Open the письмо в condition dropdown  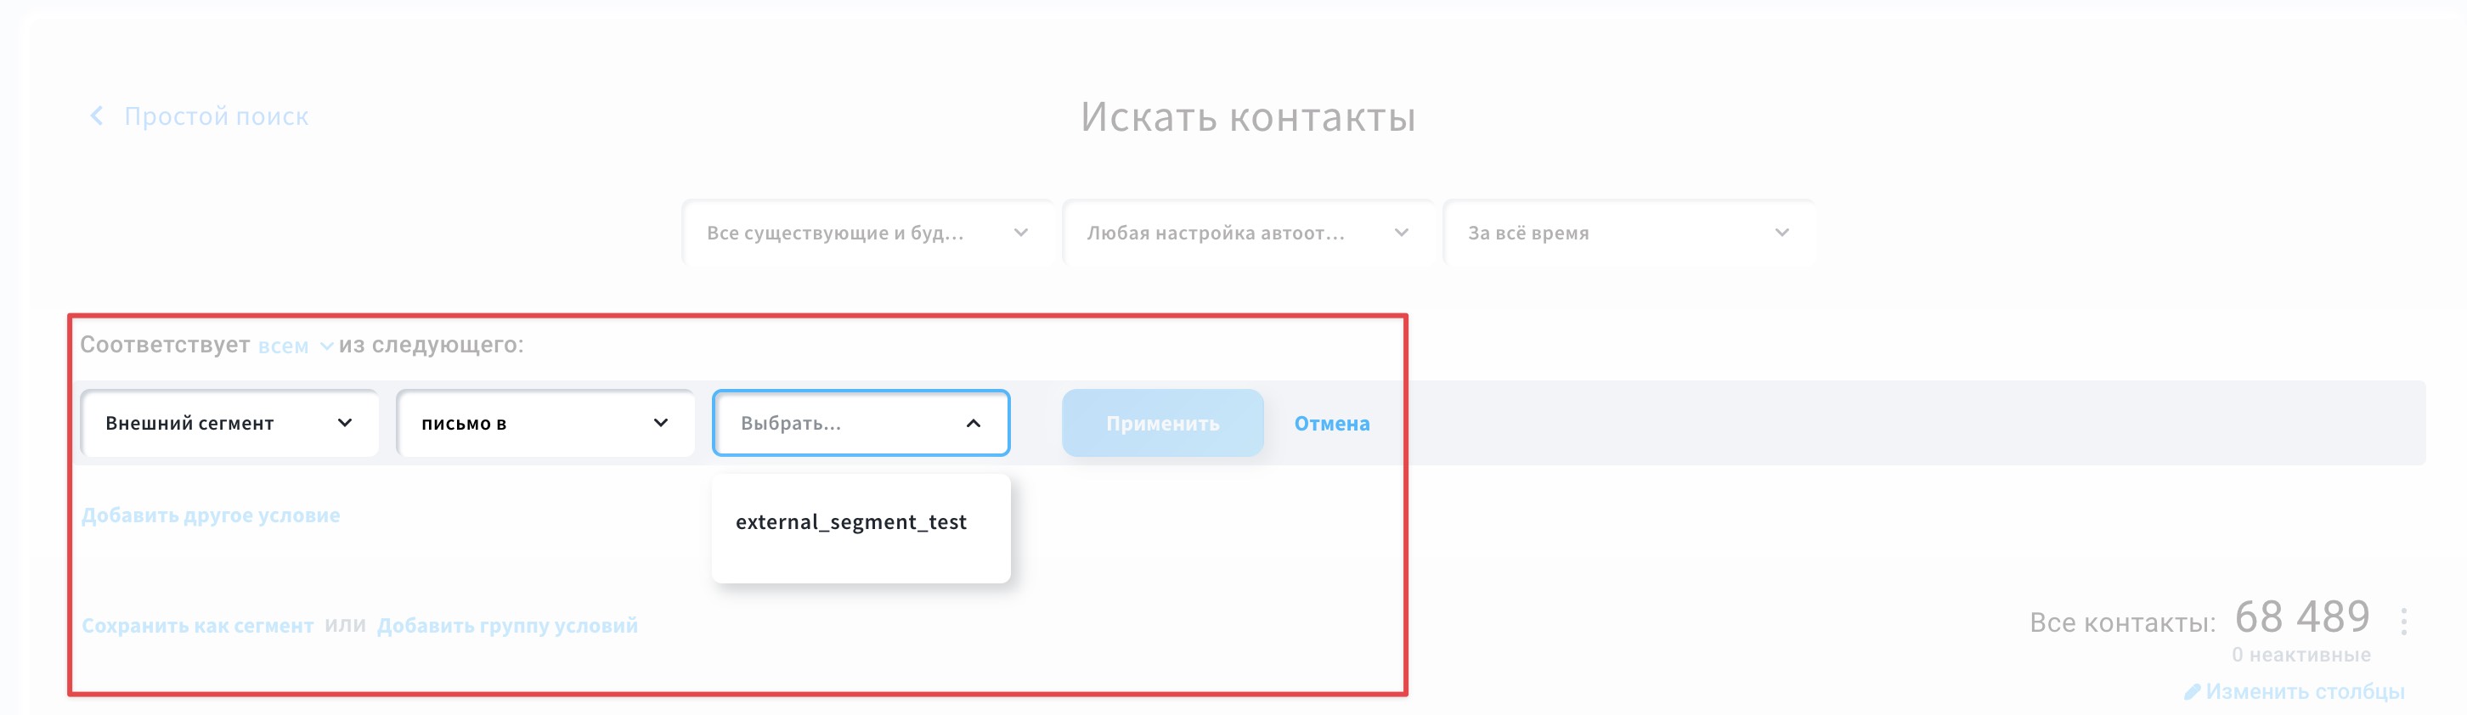coord(545,423)
